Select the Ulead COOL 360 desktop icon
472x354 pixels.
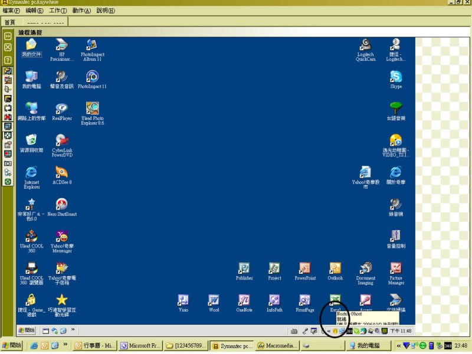tap(32, 241)
